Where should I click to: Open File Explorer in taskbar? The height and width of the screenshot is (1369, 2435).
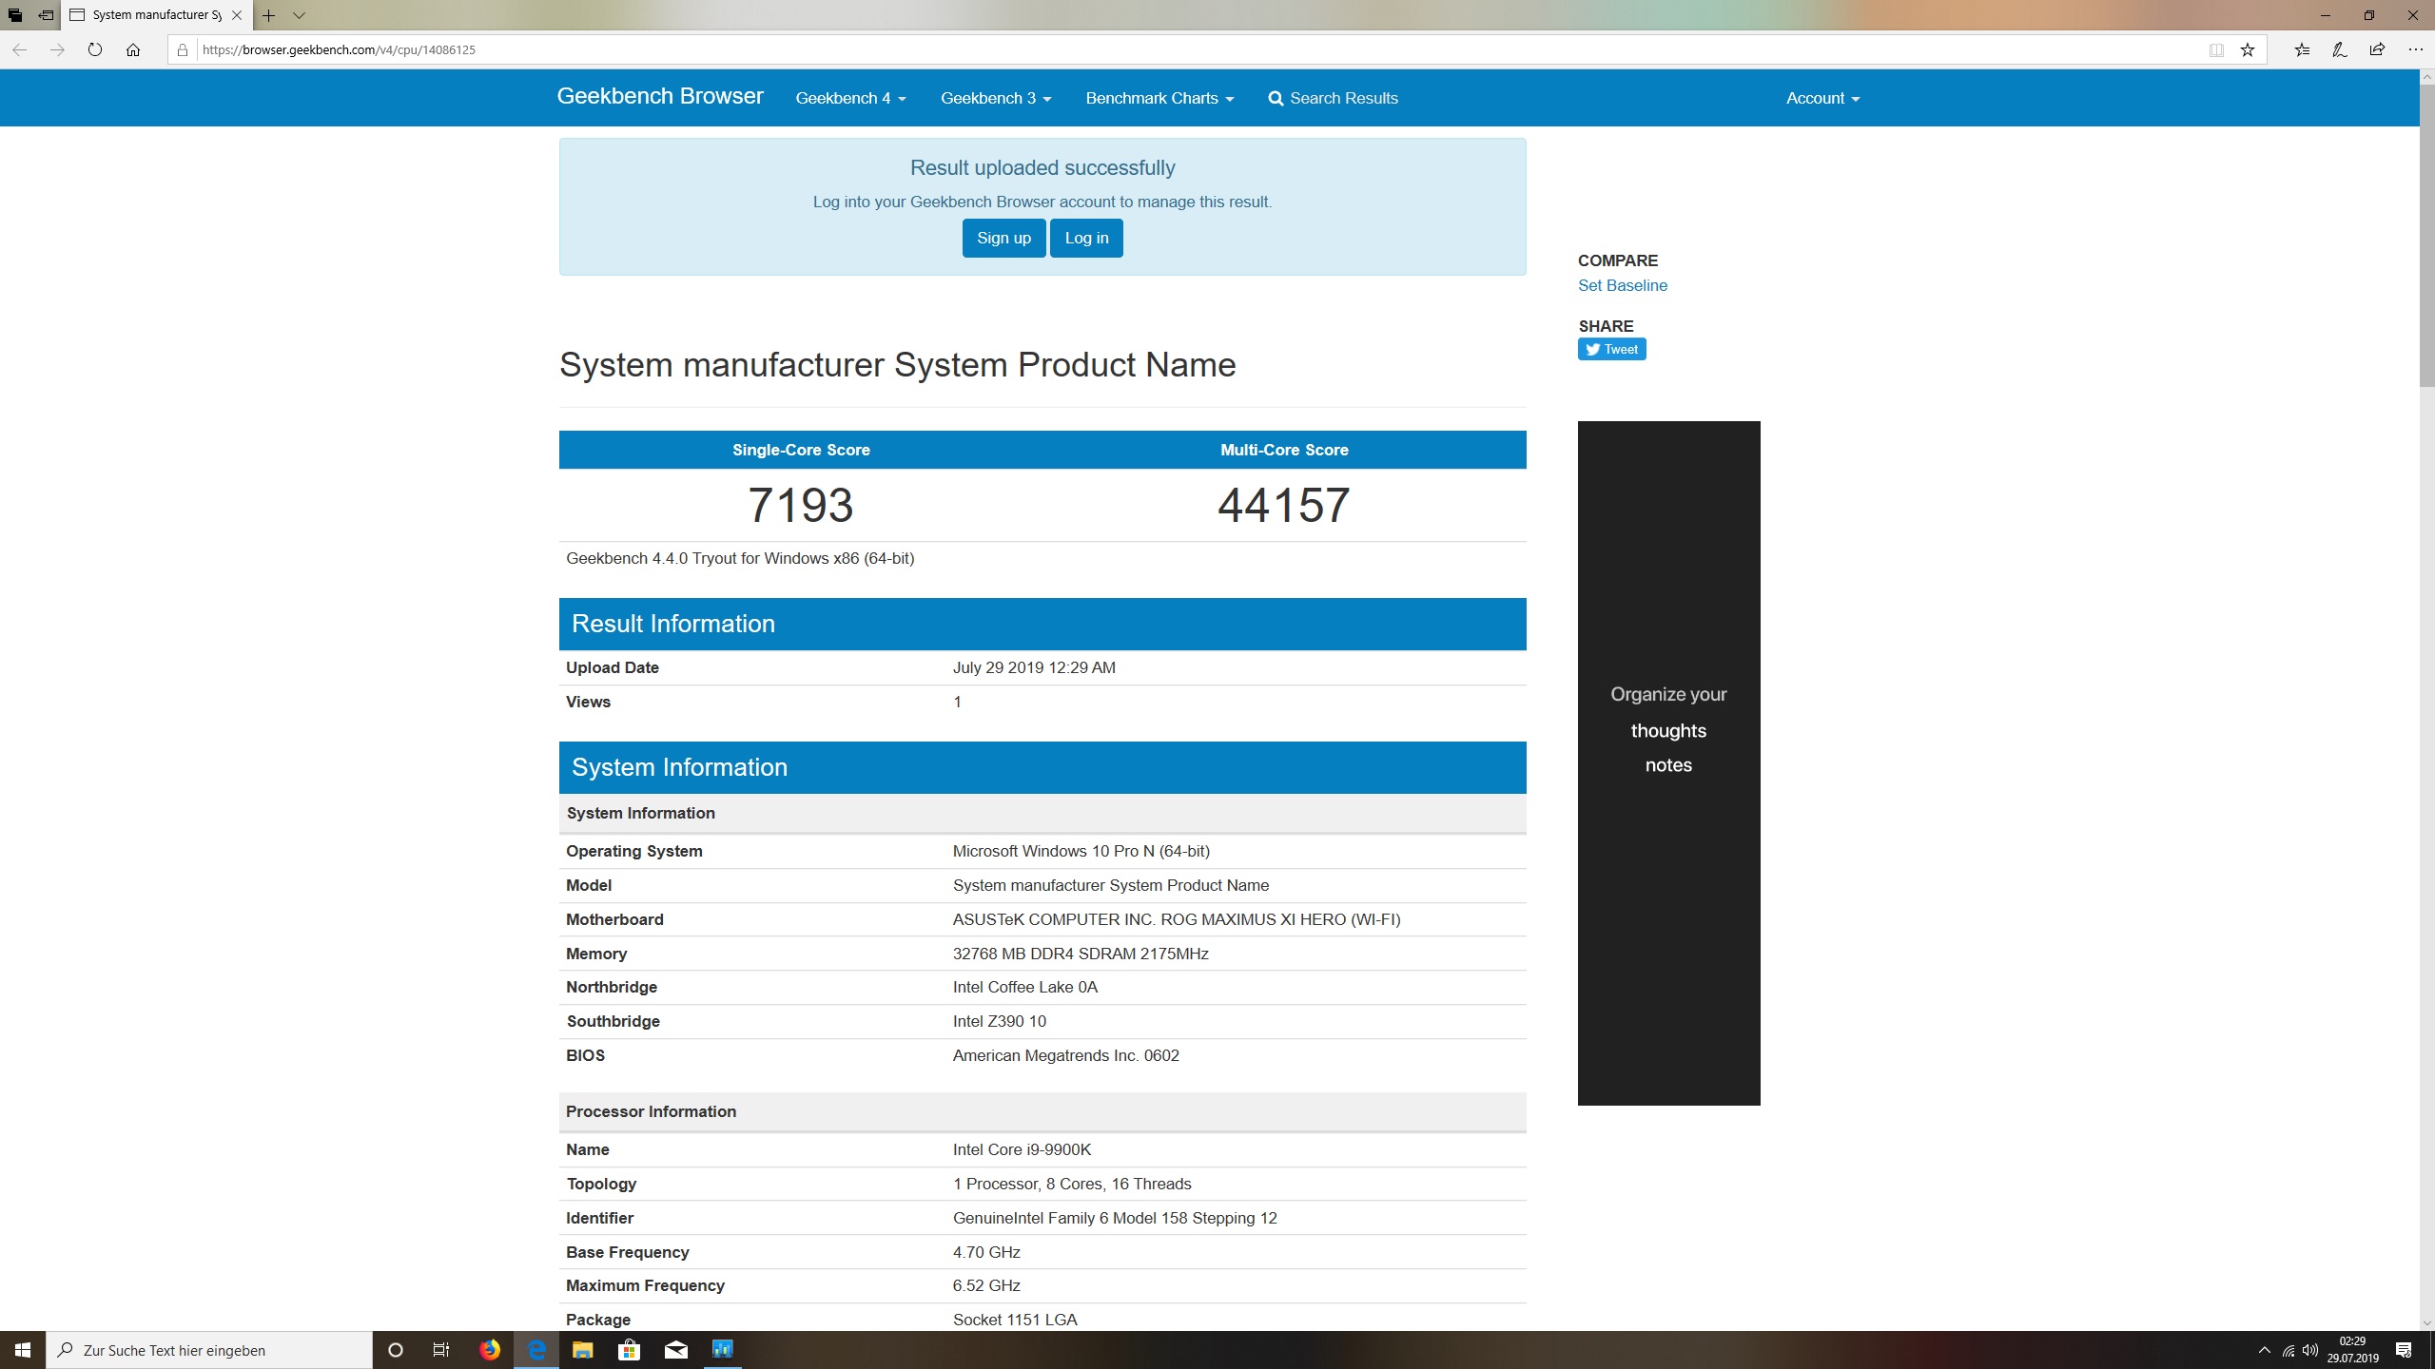point(582,1350)
